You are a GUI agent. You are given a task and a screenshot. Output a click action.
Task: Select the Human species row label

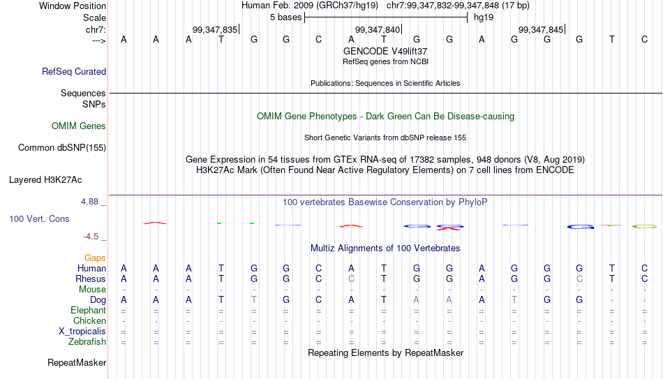pos(91,269)
